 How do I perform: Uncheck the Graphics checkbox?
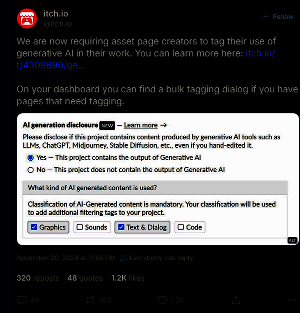[x=34, y=227]
